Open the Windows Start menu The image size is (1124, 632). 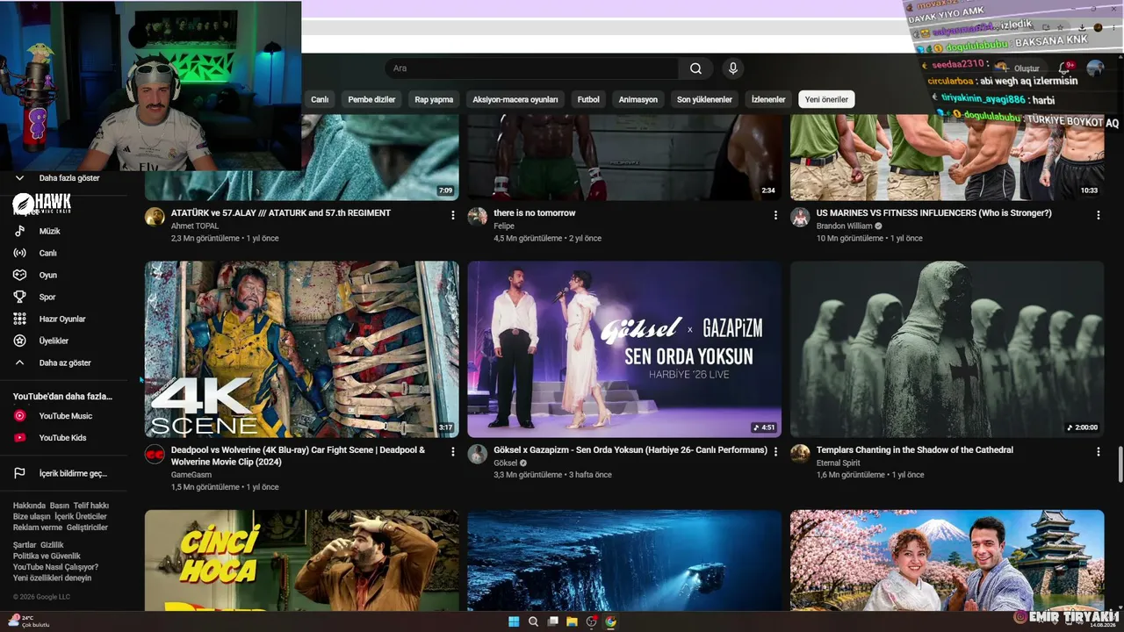[x=514, y=621]
